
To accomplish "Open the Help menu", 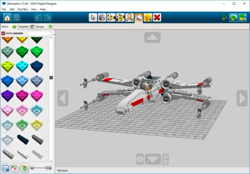I will click(x=43, y=9).
